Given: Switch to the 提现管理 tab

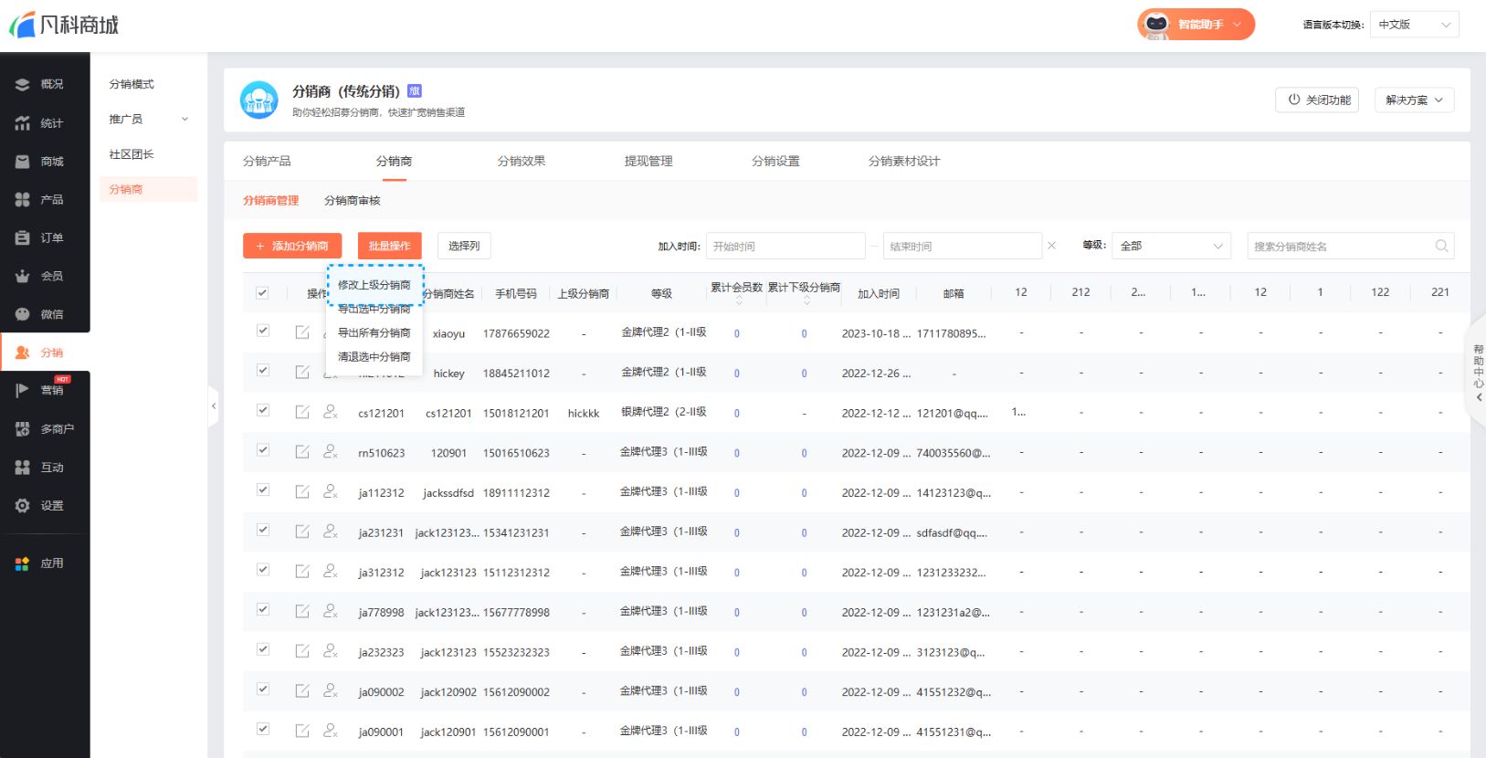Looking at the screenshot, I should (x=648, y=161).
